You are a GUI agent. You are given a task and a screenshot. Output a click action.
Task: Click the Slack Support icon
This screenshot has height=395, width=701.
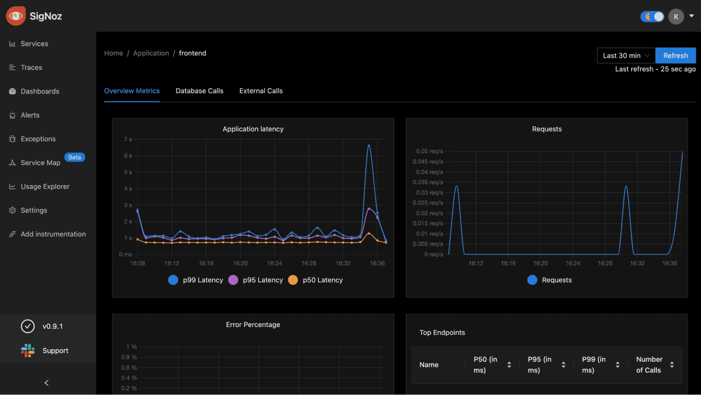(28, 350)
